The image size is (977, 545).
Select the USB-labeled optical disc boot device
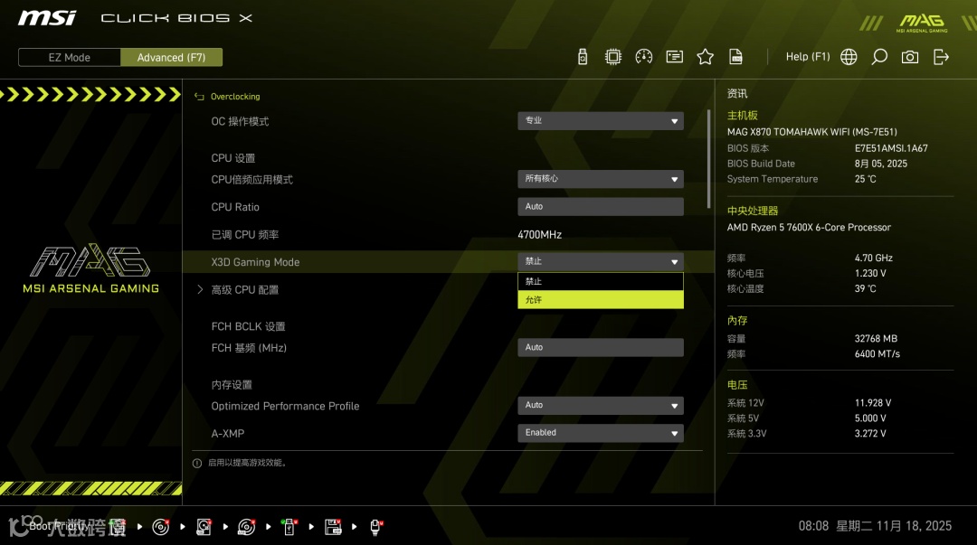click(x=247, y=526)
